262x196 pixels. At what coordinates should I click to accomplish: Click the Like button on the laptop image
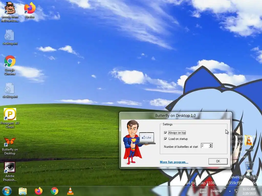[147, 138]
